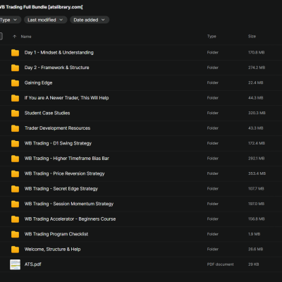Click the 170.8 MB size value
This screenshot has width=282, height=282.
[x=257, y=52]
